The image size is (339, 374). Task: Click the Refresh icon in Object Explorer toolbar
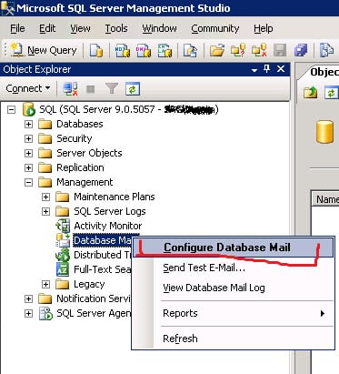(133, 89)
